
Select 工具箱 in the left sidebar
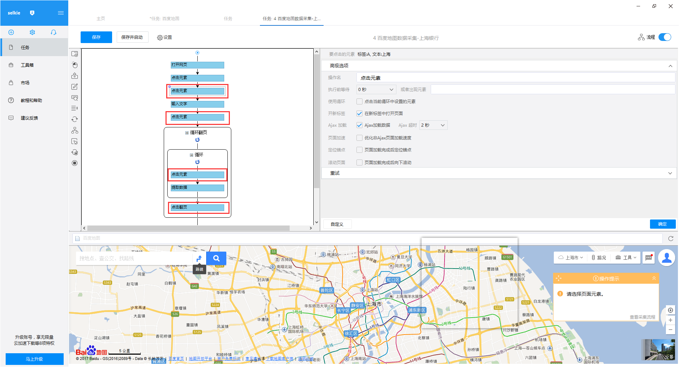(27, 65)
